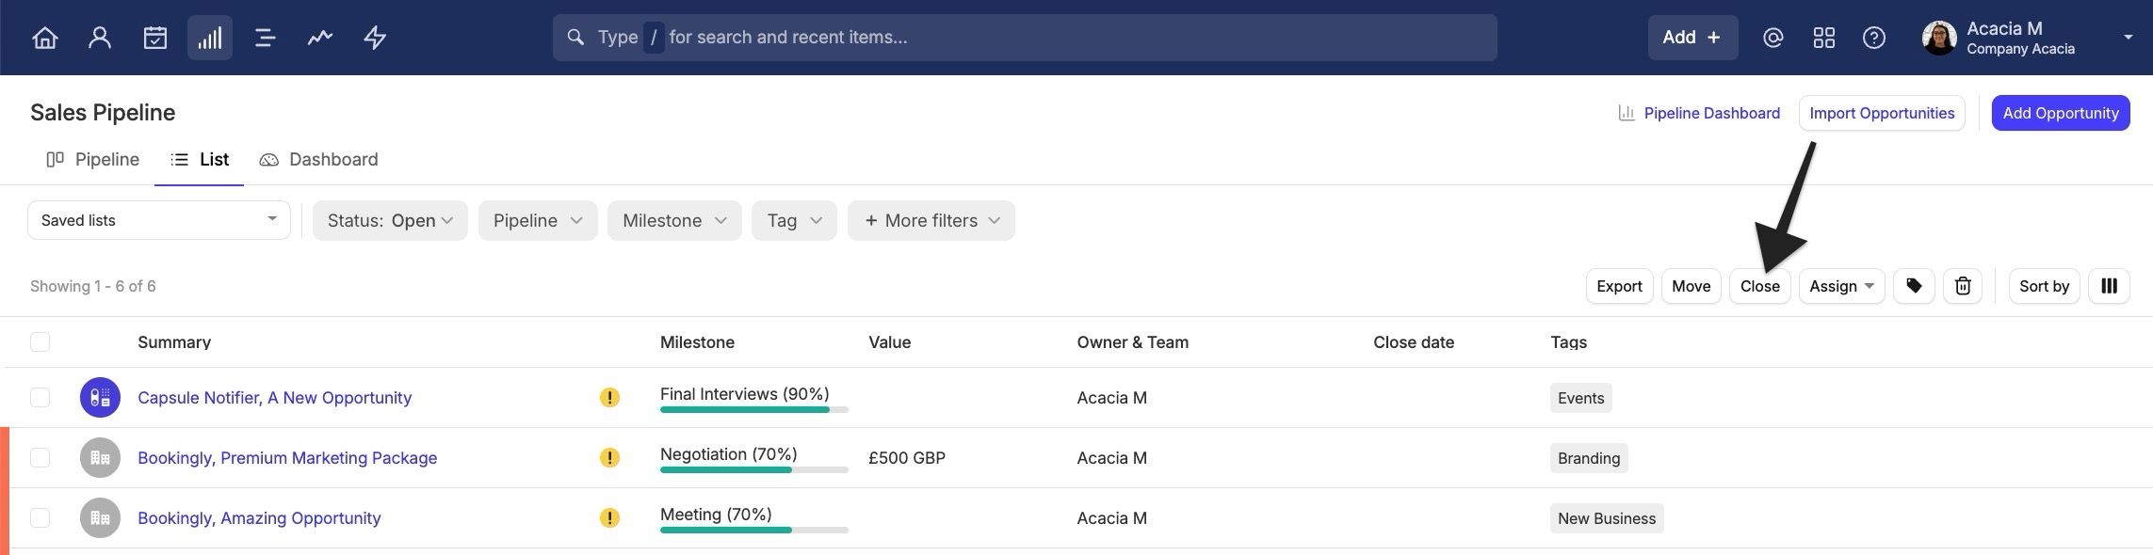Click the Capsule Notifier purple avatar icon
2153x555 pixels.
(100, 397)
